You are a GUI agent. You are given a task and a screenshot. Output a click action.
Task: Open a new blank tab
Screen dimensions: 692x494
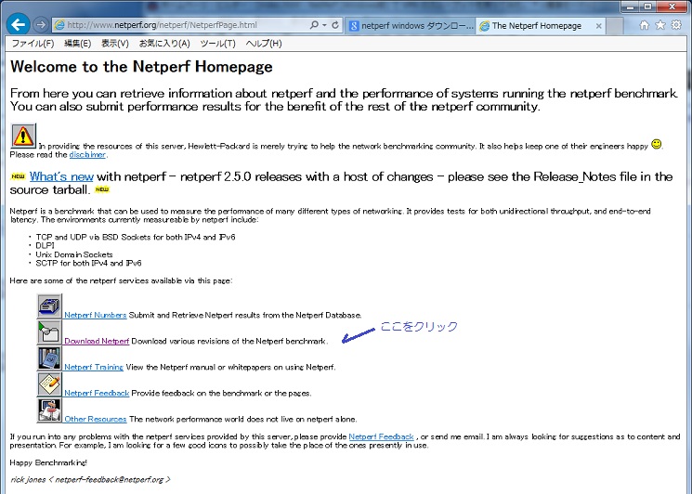[x=614, y=26]
